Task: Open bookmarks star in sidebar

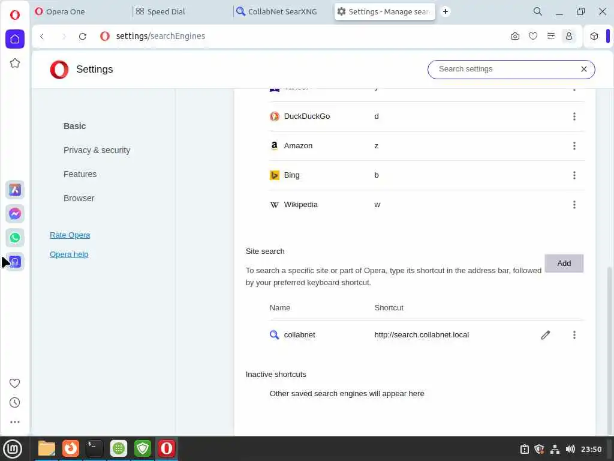Action: click(x=15, y=63)
